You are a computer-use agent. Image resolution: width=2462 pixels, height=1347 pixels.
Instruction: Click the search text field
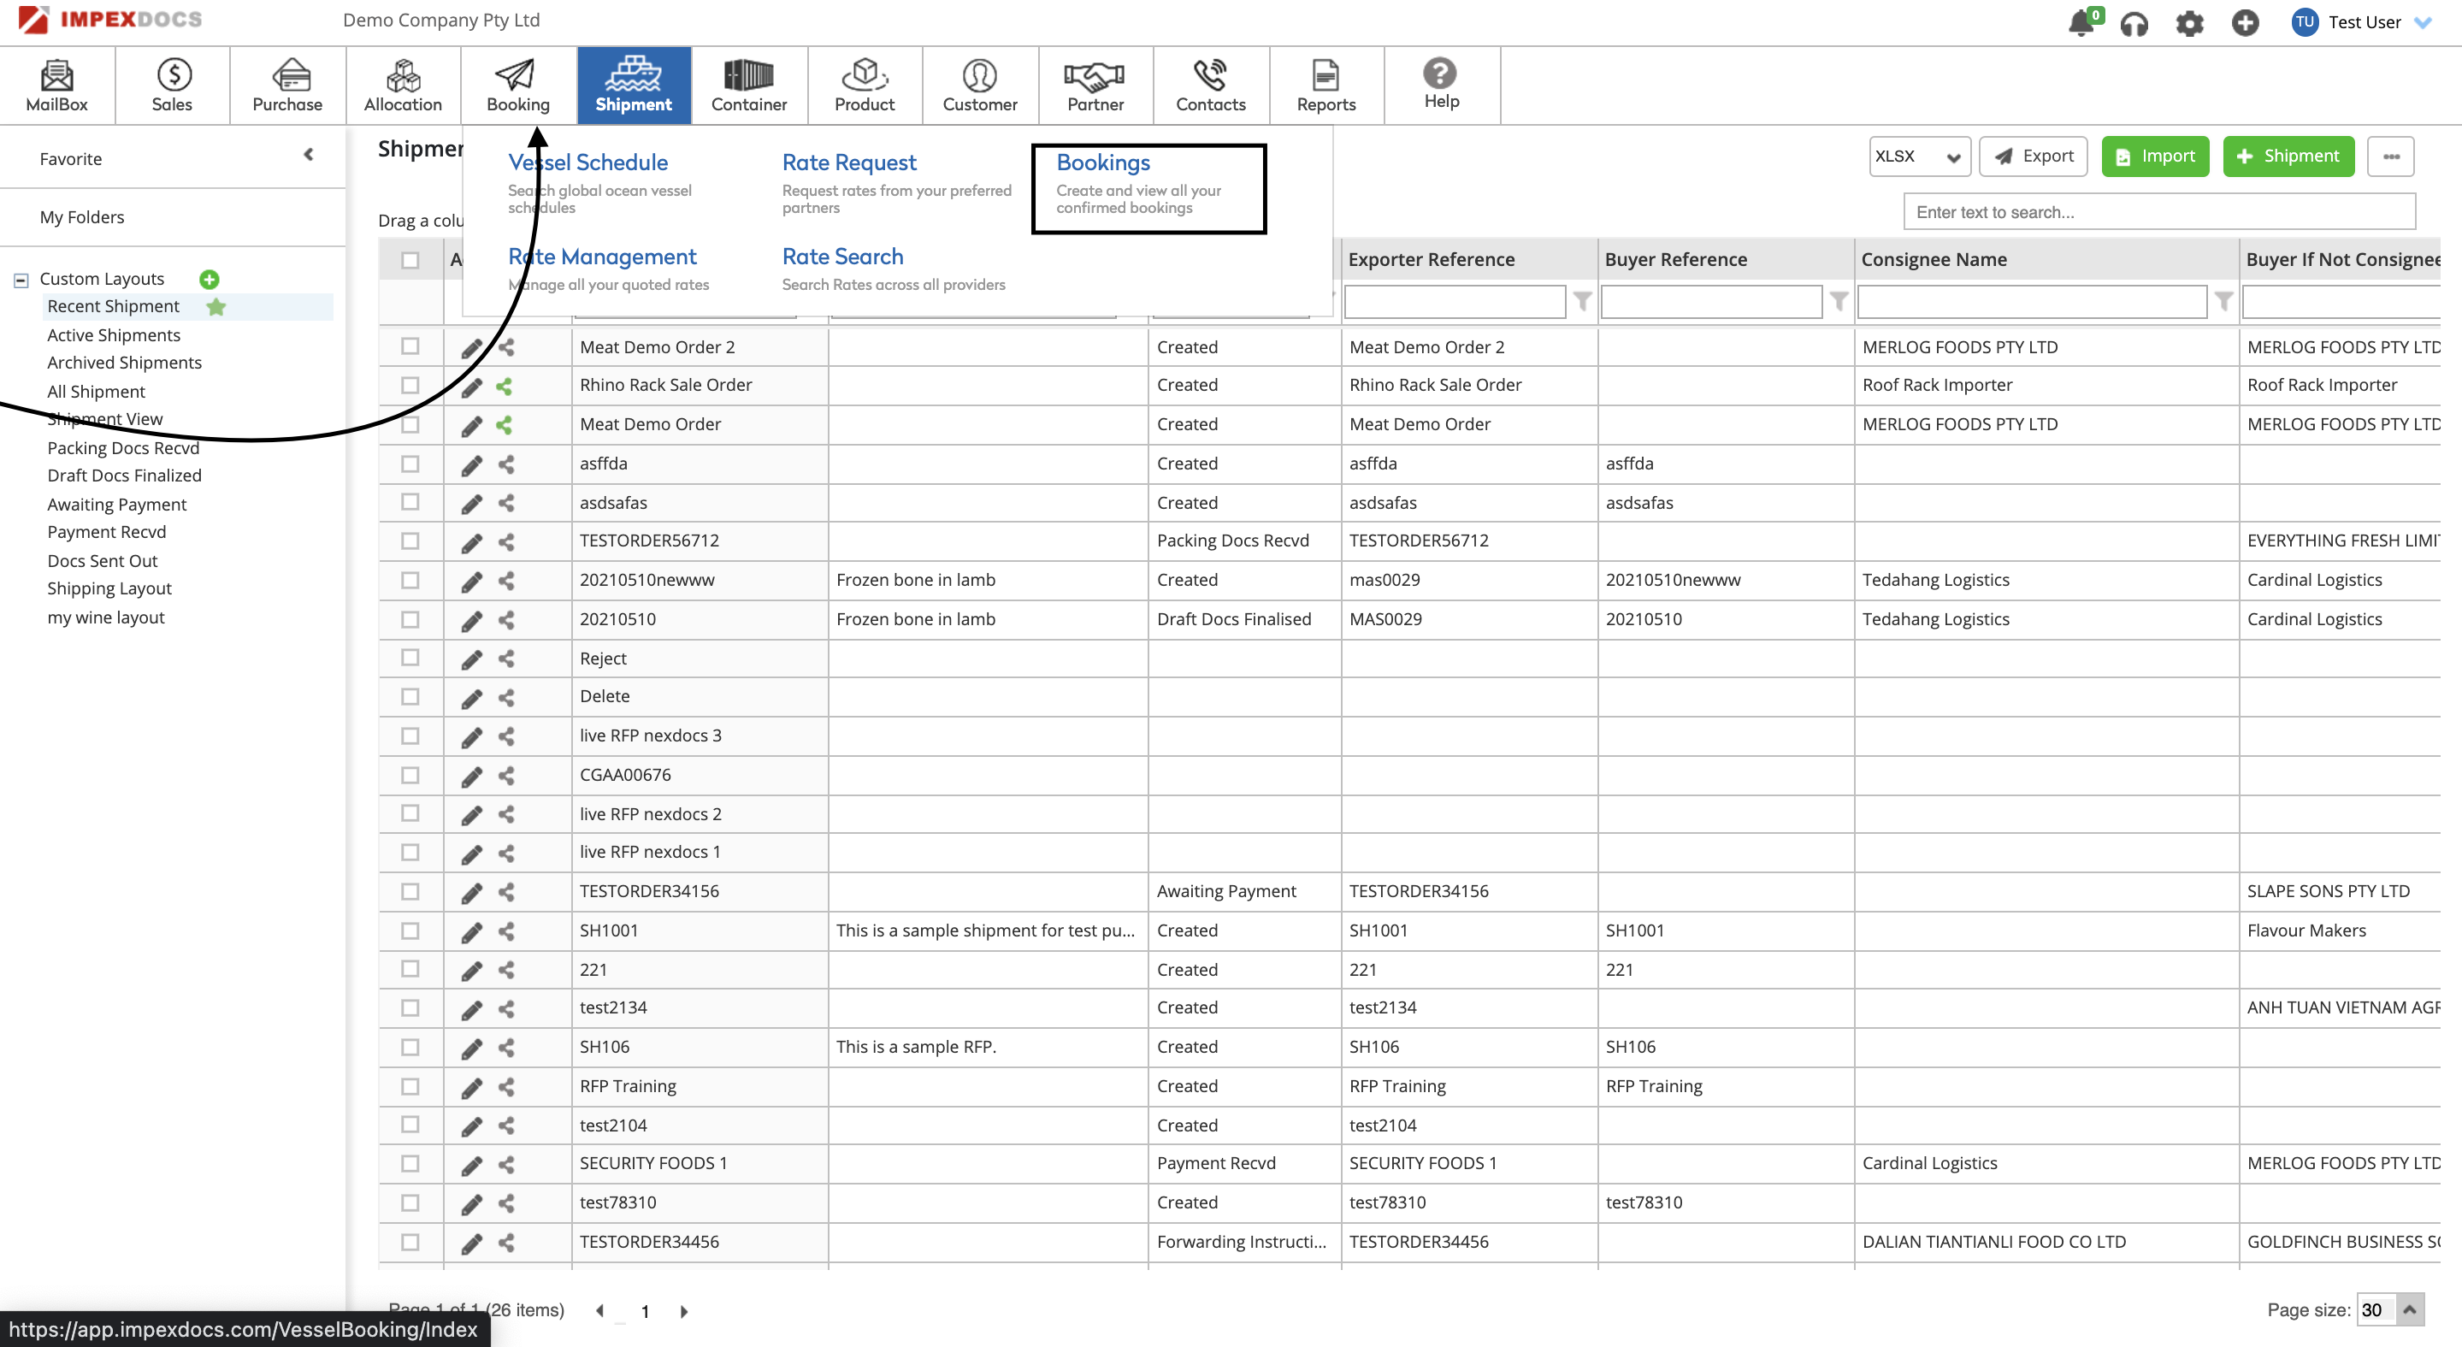click(x=2158, y=212)
